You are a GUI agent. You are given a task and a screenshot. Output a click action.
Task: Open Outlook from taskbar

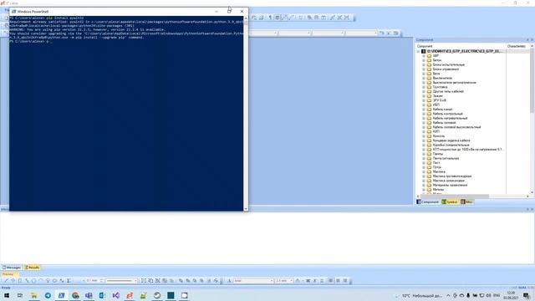pyautogui.click(x=102, y=295)
